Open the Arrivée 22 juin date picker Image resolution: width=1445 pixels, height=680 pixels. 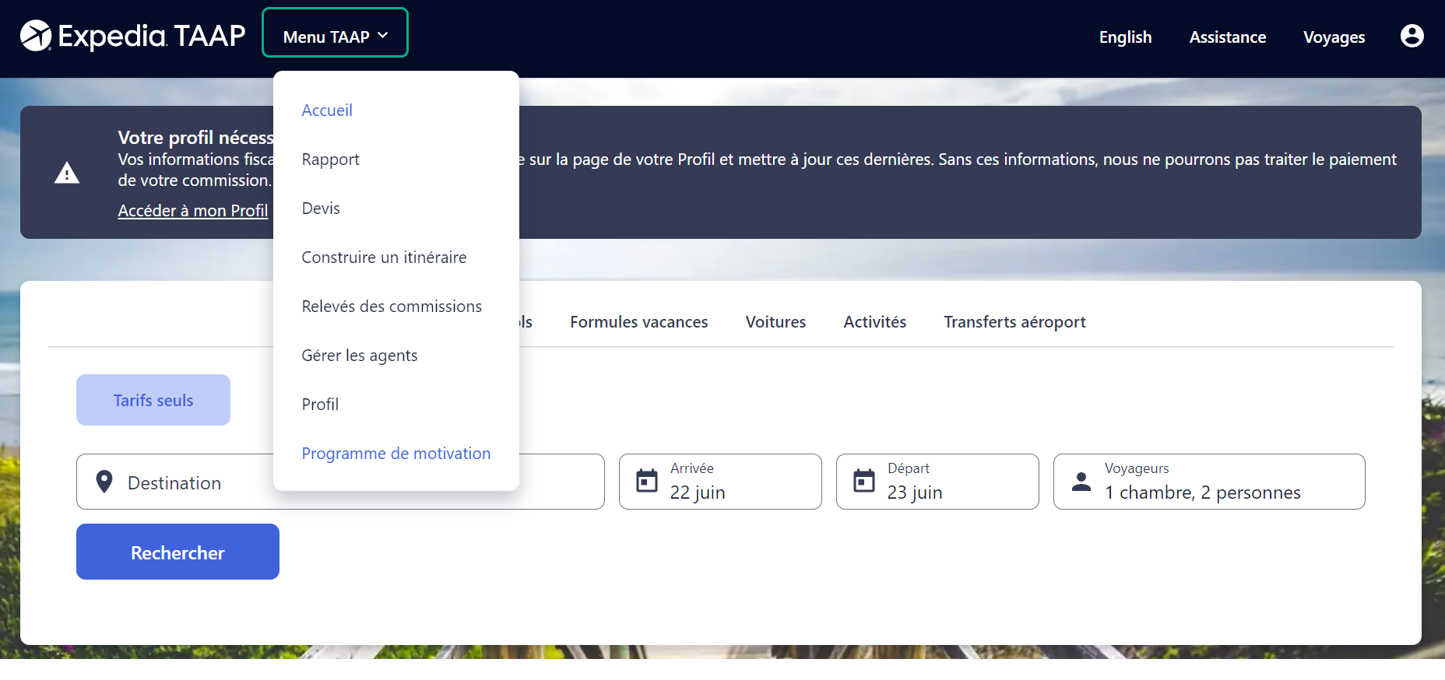pyautogui.click(x=720, y=482)
